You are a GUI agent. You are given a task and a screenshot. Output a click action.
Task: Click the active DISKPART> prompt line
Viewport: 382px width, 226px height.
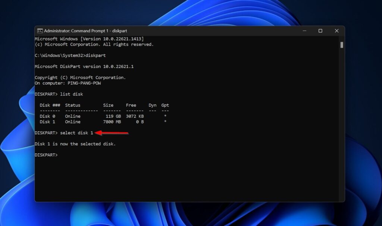point(46,154)
